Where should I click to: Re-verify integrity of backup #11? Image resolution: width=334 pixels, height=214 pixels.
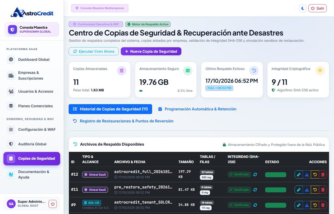(255, 190)
